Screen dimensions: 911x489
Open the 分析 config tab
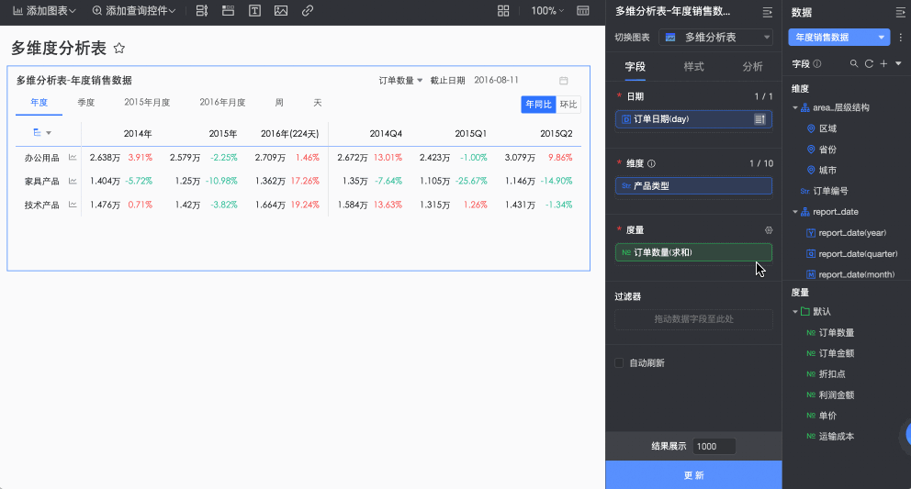click(x=752, y=67)
